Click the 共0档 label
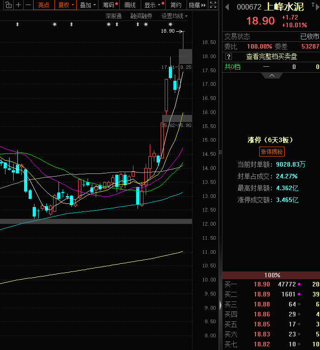 coord(232,67)
